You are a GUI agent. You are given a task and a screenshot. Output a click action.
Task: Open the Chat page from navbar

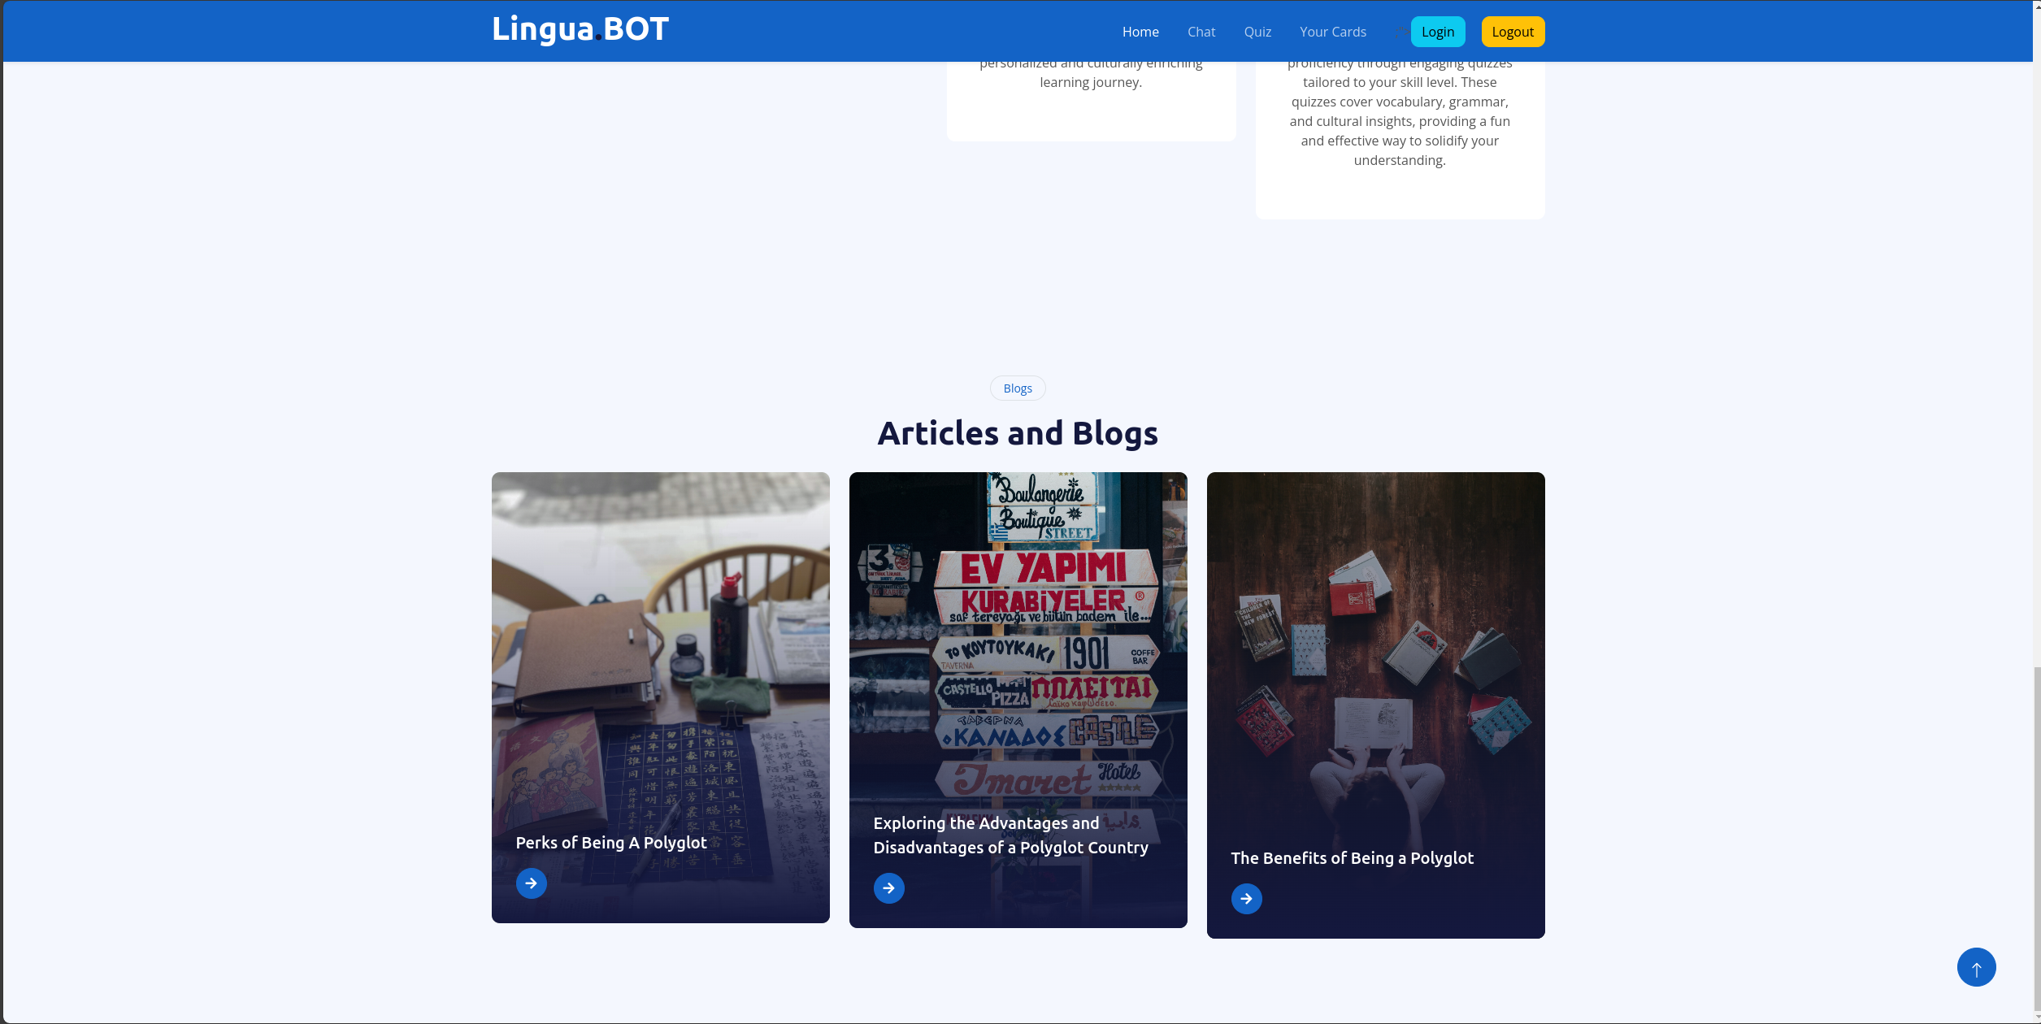(x=1201, y=32)
